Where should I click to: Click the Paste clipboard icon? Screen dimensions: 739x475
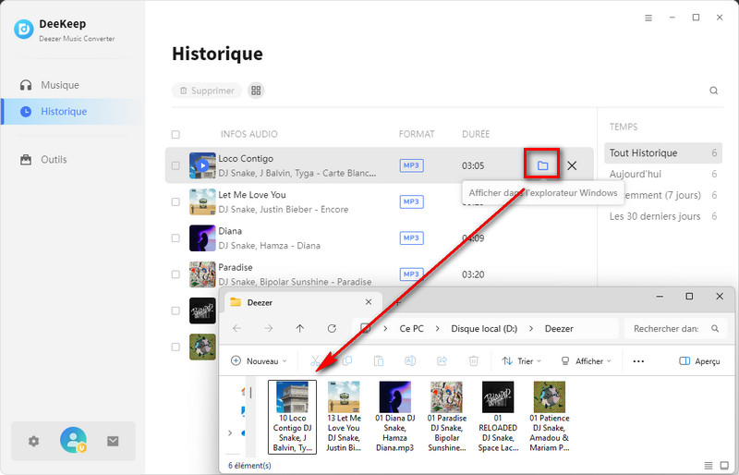coord(379,361)
